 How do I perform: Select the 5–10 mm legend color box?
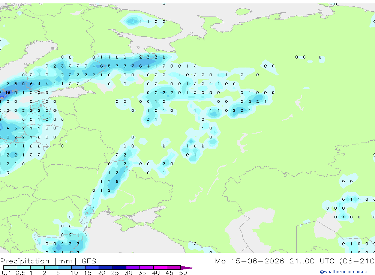click(x=65, y=267)
